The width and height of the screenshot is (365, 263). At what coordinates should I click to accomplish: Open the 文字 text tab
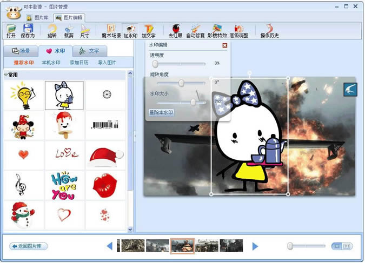point(90,51)
